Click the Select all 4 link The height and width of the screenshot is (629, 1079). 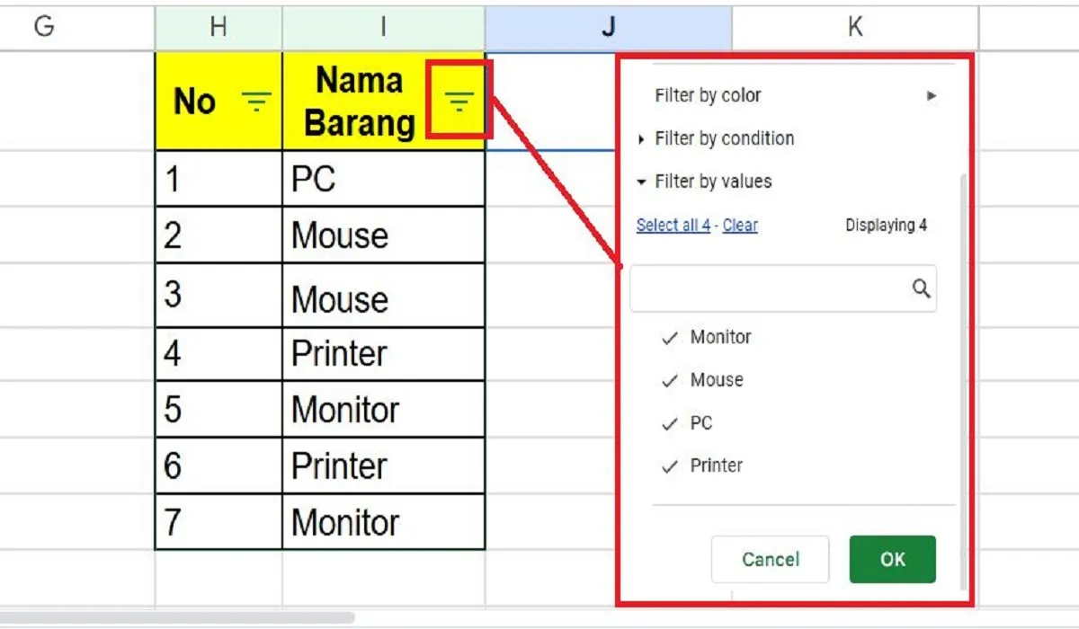[x=673, y=226]
